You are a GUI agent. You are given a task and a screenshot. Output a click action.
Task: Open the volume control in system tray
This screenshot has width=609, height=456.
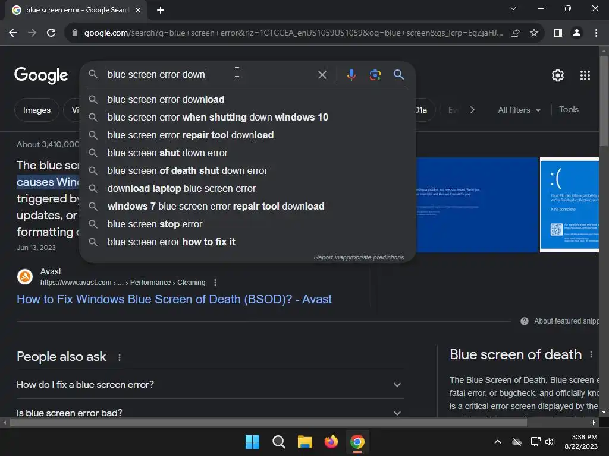coord(550,442)
